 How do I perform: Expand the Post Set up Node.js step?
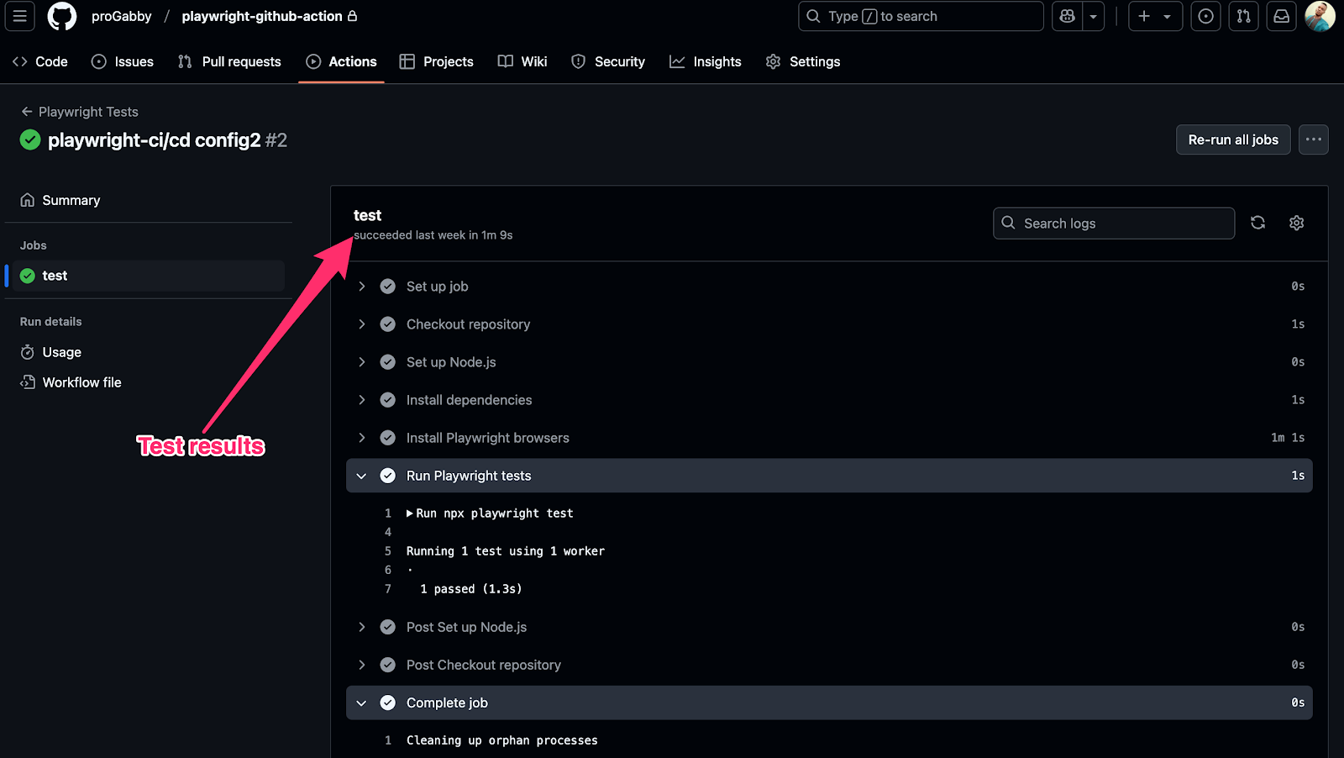coord(829,627)
